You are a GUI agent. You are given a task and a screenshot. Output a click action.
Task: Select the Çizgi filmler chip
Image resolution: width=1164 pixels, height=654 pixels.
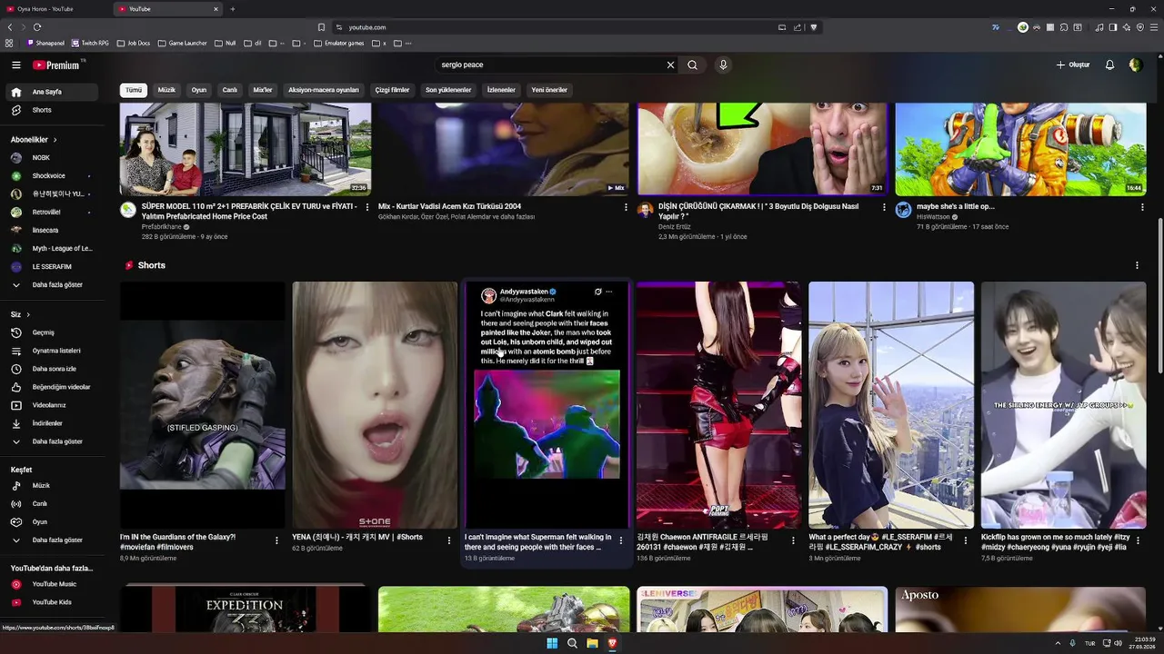(393, 90)
